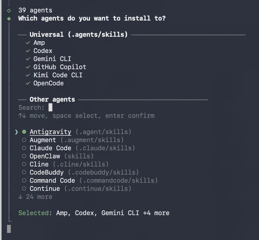Click the Command Code agent name
Image resolution: width=259 pixels, height=240 pixels.
click(x=52, y=181)
